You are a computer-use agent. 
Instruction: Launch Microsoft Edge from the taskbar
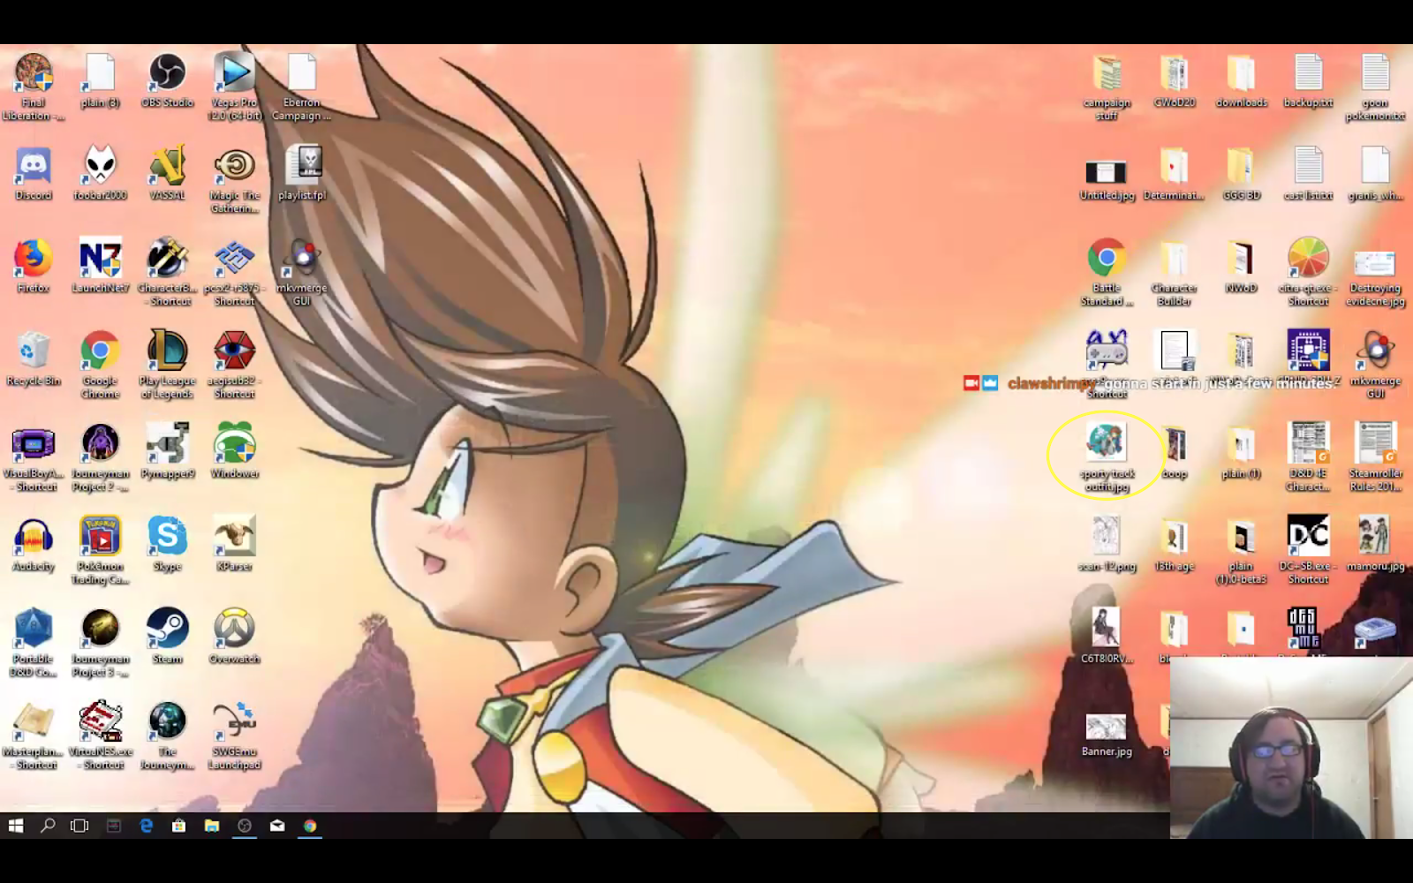coord(147,826)
